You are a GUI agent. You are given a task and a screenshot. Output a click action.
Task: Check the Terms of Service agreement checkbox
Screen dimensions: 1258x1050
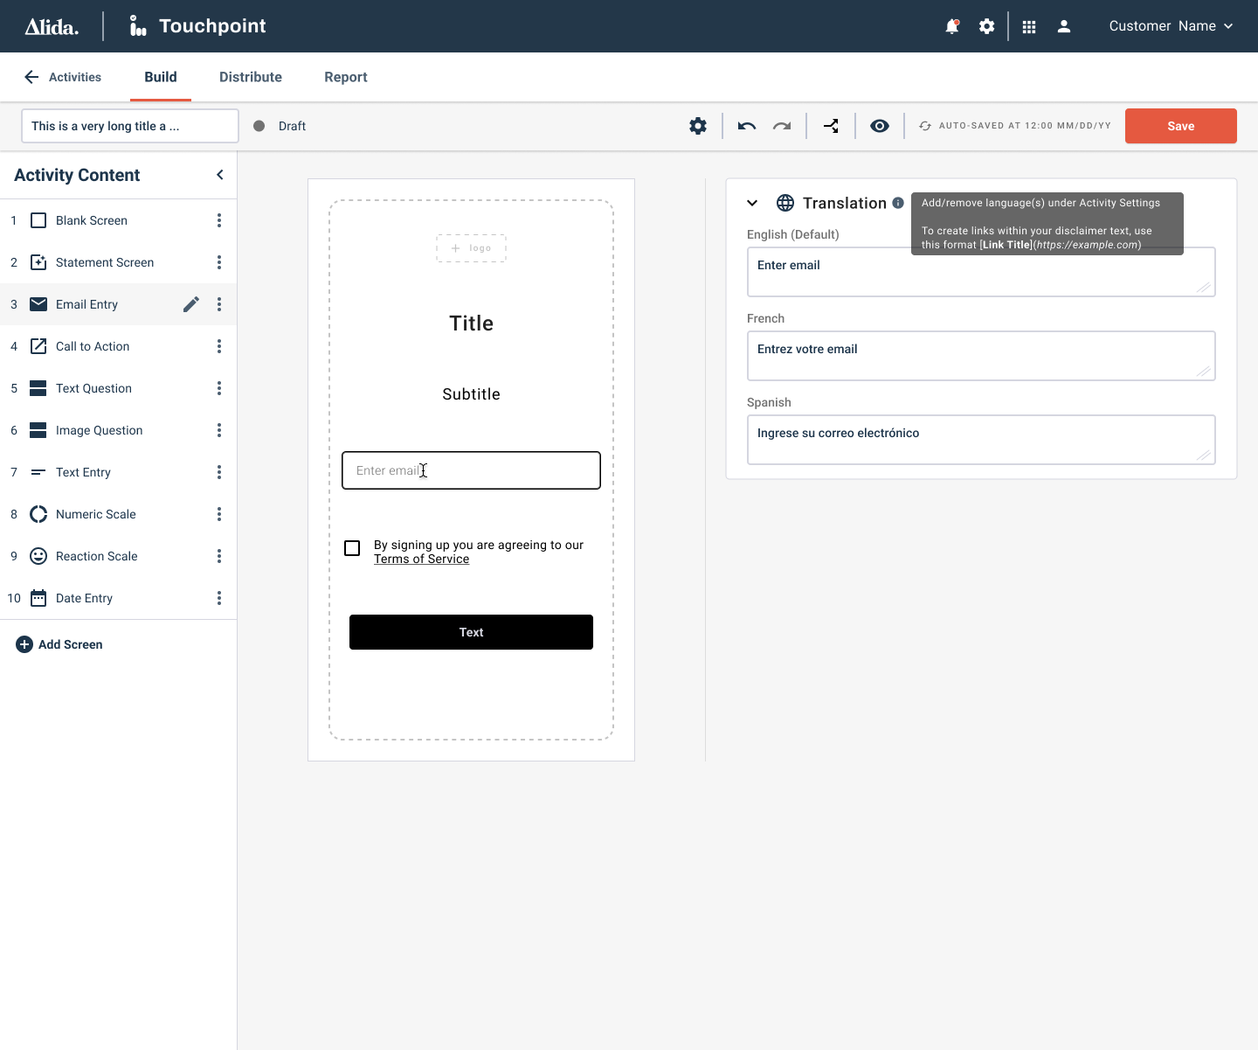tap(352, 548)
